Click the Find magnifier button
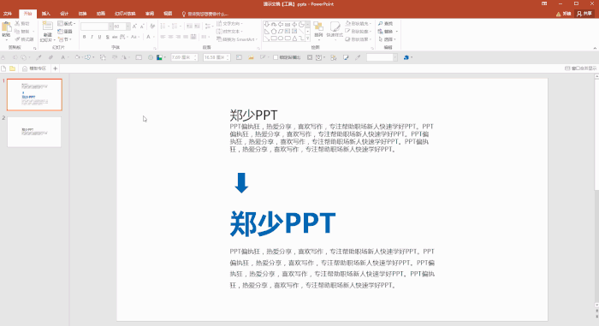599x326 pixels. coord(385,24)
